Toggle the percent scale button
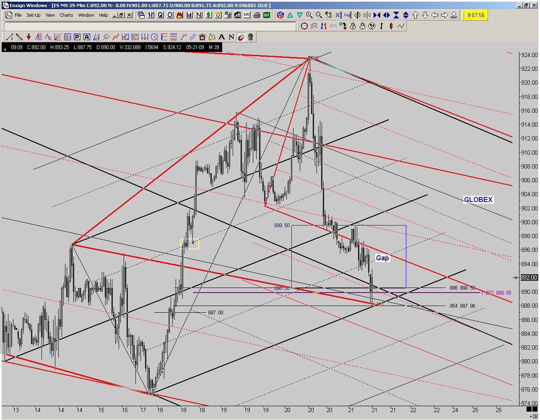Image resolution: width=540 pixels, height=420 pixels. point(338,15)
